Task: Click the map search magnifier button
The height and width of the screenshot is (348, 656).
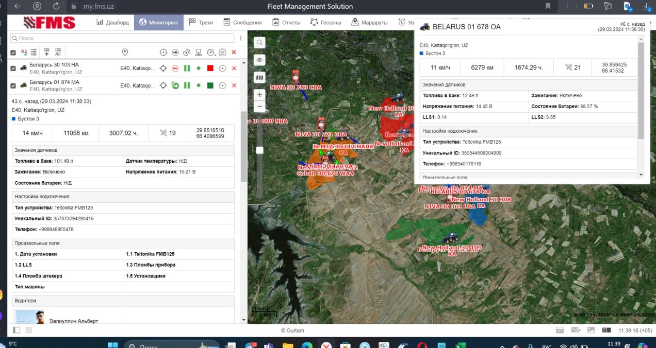Action: [259, 43]
